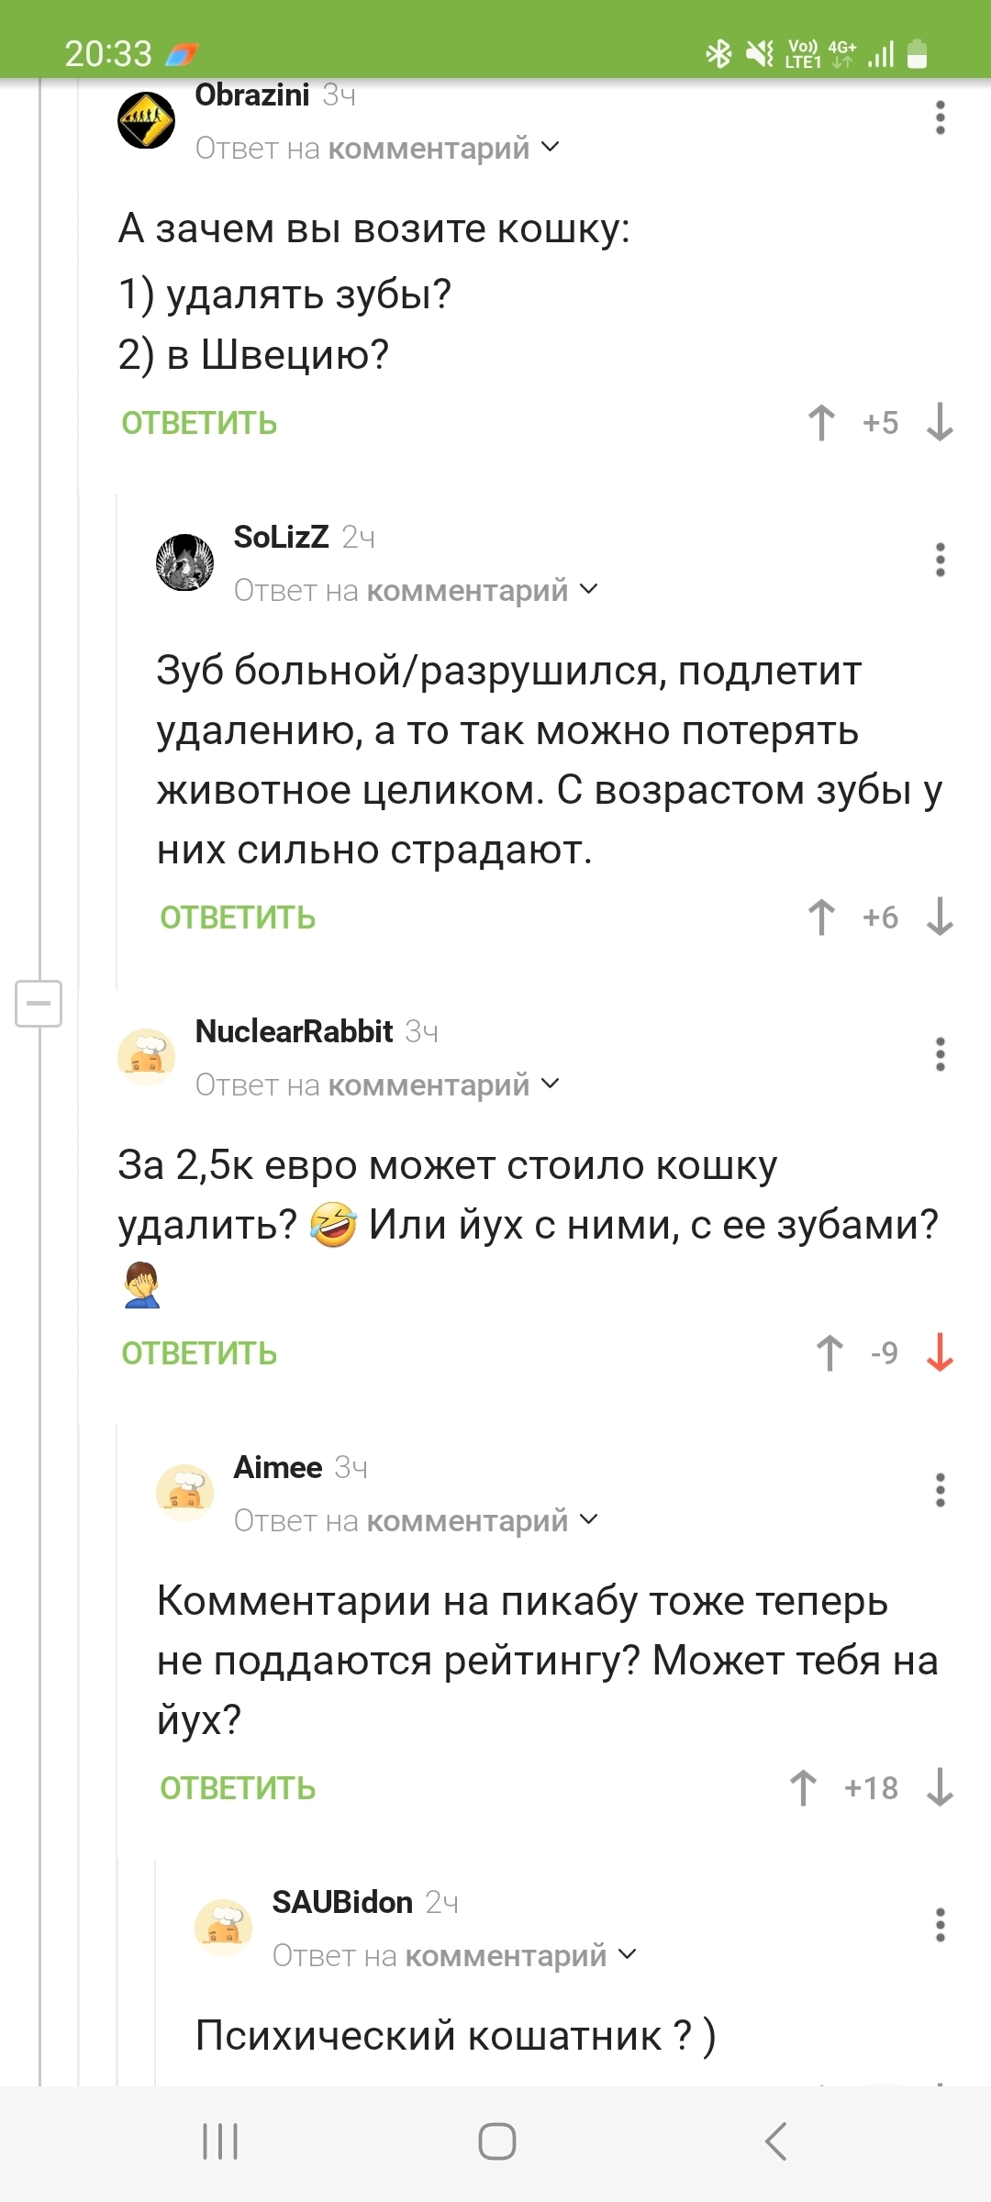Upvote Aimee's comment rated +18
The height and width of the screenshot is (2202, 991).
(x=803, y=1787)
